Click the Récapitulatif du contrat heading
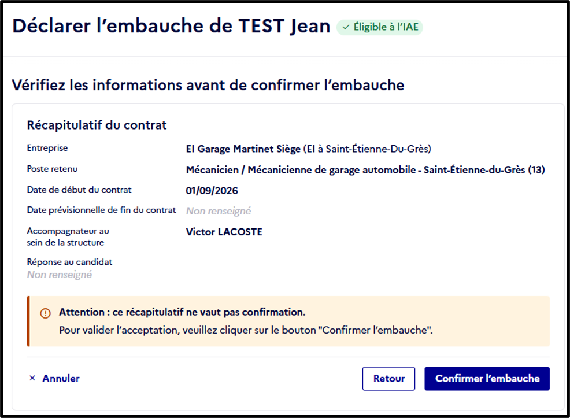 (97, 125)
